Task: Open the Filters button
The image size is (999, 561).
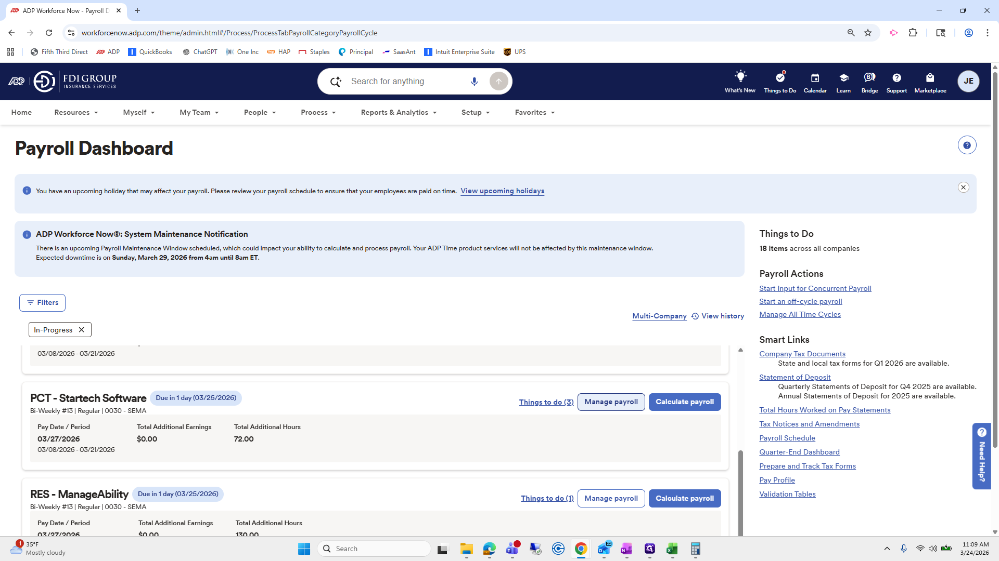Action: (x=42, y=303)
